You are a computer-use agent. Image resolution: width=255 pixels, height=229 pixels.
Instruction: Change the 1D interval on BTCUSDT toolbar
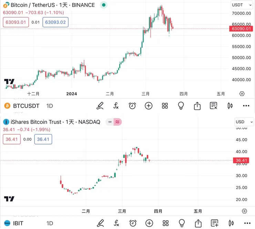50,106
